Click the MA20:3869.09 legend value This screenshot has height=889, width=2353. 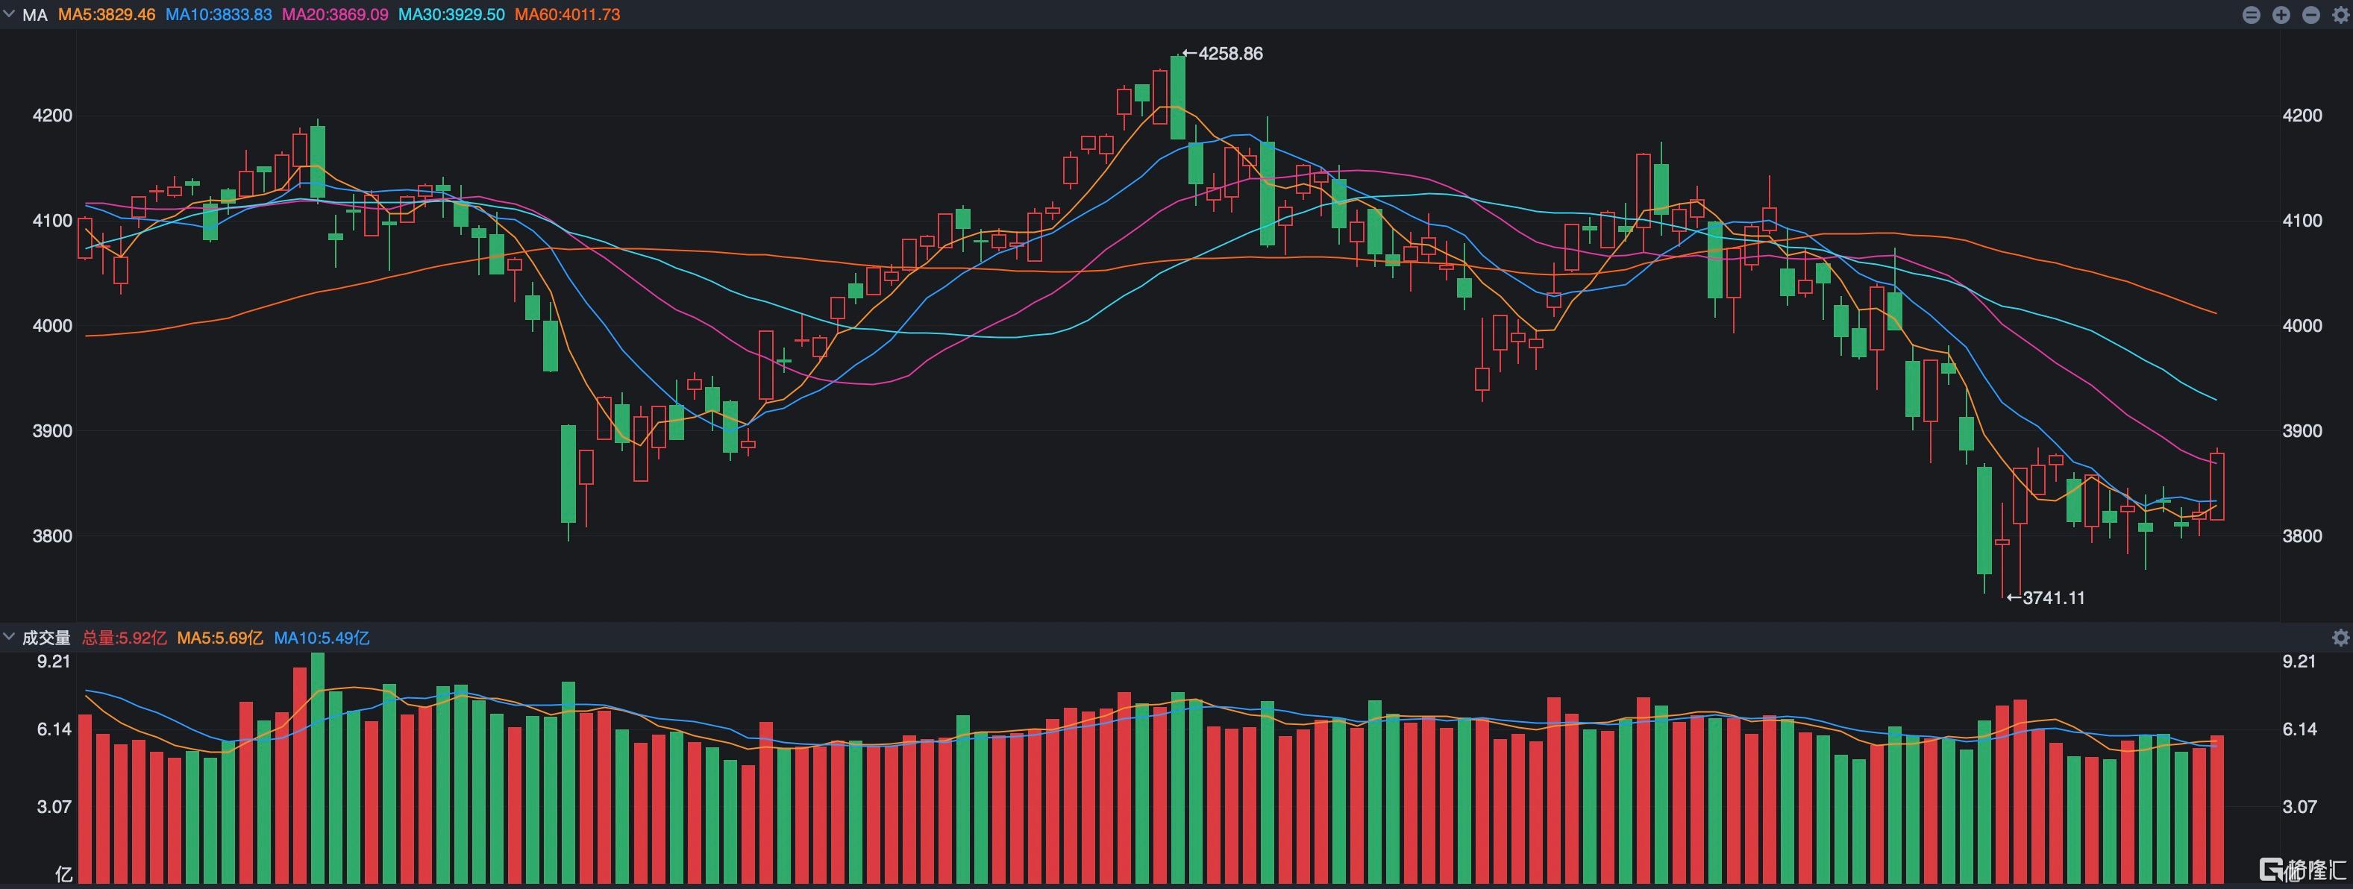point(335,16)
